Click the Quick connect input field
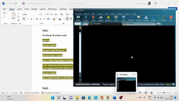The width and height of the screenshot is (179, 101). pos(78,24)
